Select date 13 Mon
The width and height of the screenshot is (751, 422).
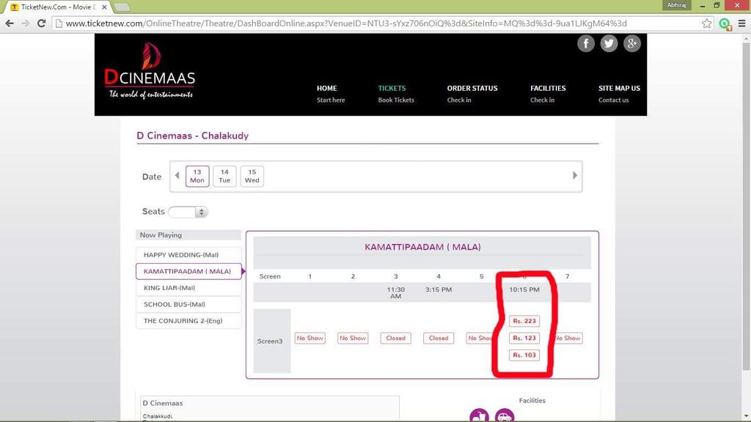[x=197, y=176]
